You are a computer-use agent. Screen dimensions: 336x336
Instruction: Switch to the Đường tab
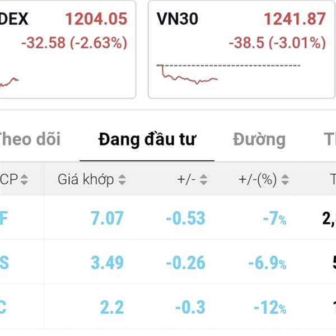pyautogui.click(x=259, y=139)
